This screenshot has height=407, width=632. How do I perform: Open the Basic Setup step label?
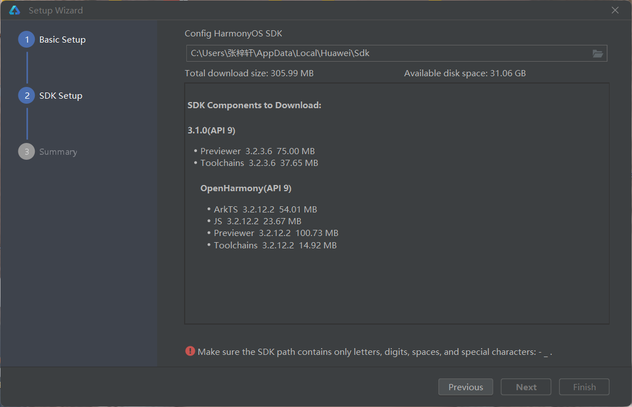click(x=62, y=39)
